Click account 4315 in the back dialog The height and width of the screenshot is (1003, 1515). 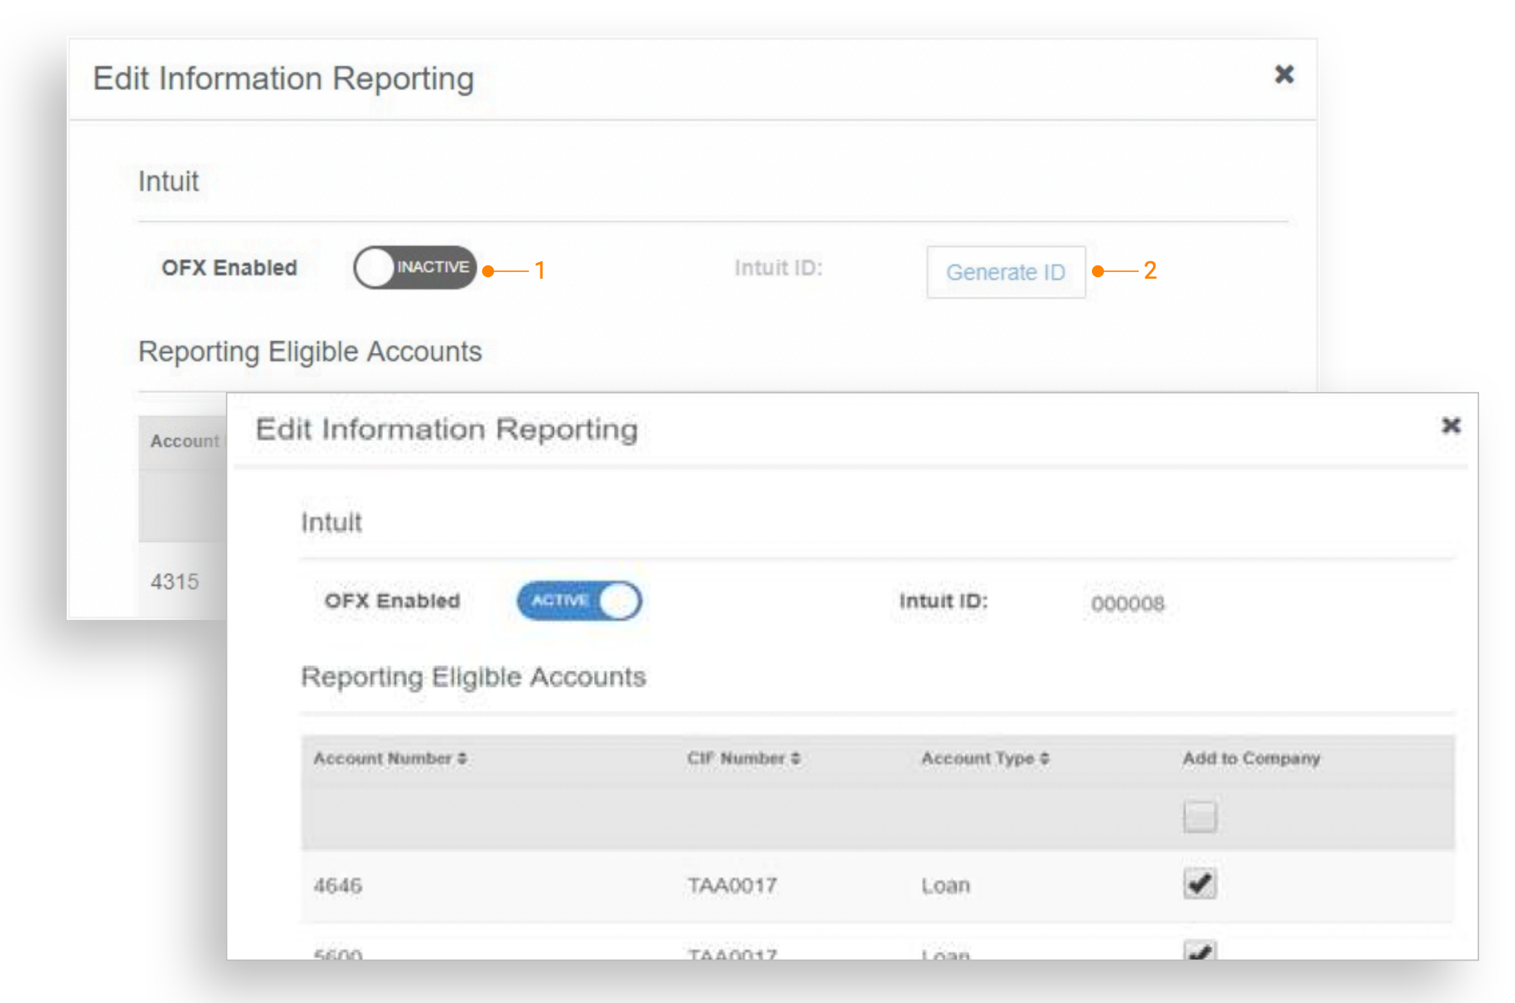(174, 582)
